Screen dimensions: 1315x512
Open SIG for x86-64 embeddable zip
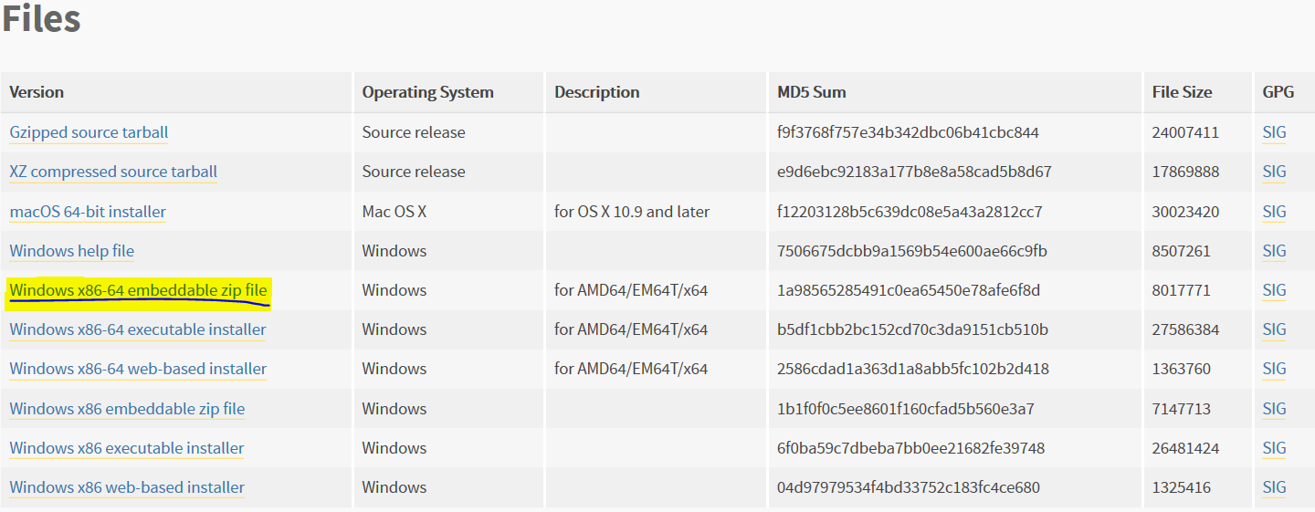coord(1274,290)
